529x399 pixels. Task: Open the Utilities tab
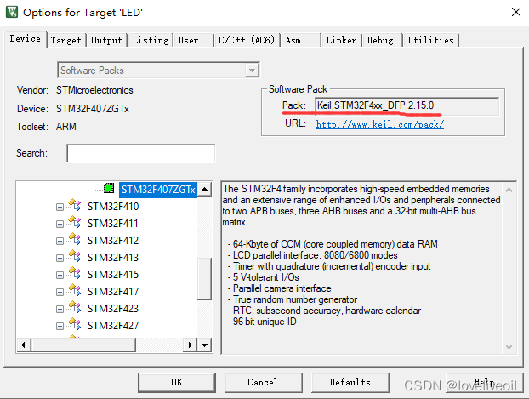pos(431,40)
